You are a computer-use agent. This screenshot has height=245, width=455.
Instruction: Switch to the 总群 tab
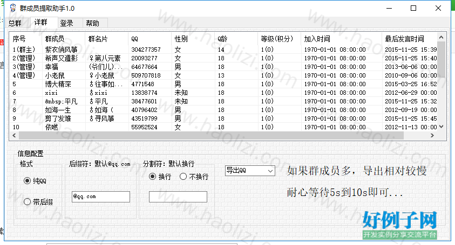pyautogui.click(x=15, y=23)
